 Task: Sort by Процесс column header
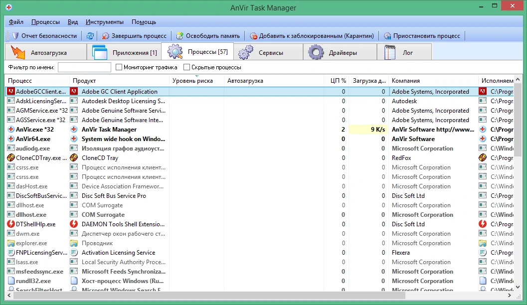37,81
